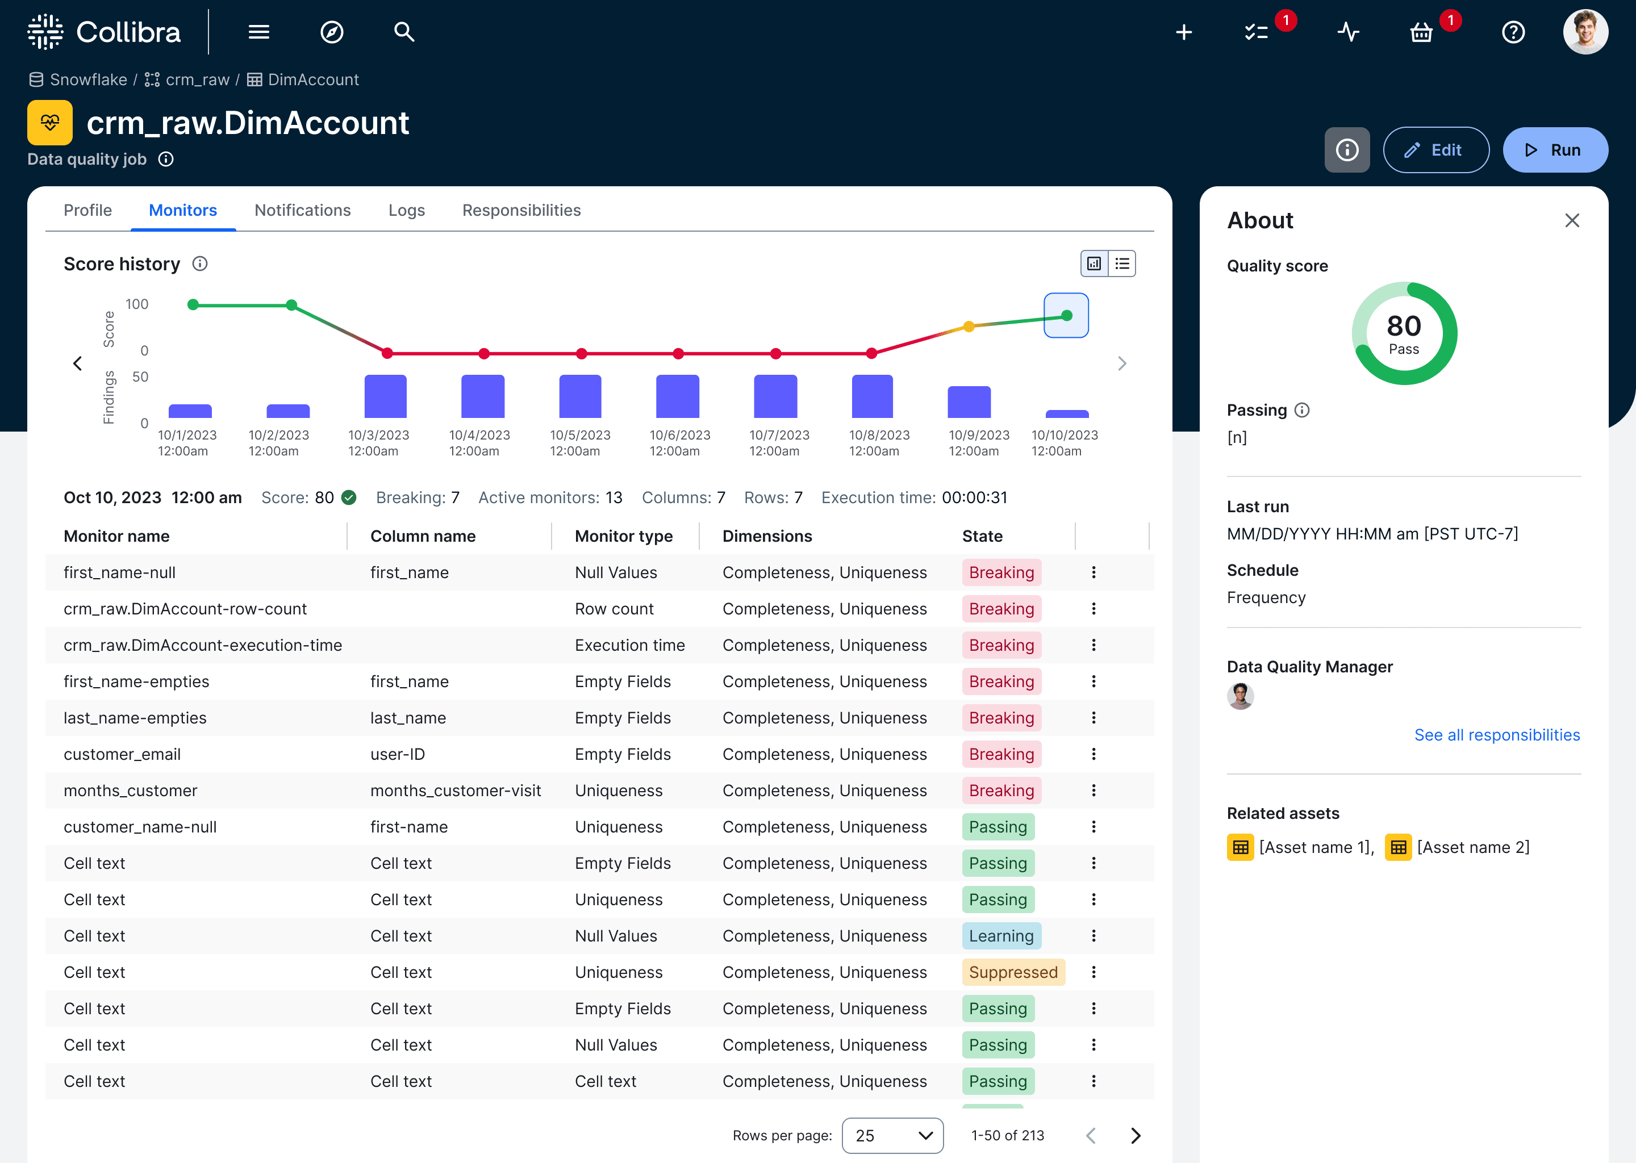Image resolution: width=1636 pixels, height=1163 pixels.
Task: Open the tasks checklist icon
Action: (x=1255, y=32)
